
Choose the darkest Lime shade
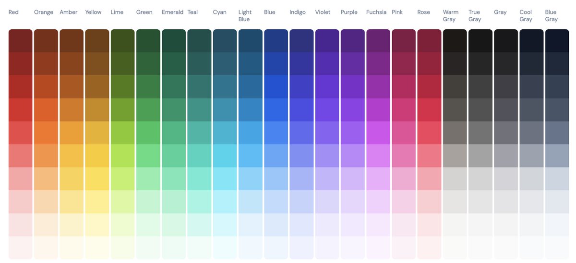pyautogui.click(x=123, y=41)
